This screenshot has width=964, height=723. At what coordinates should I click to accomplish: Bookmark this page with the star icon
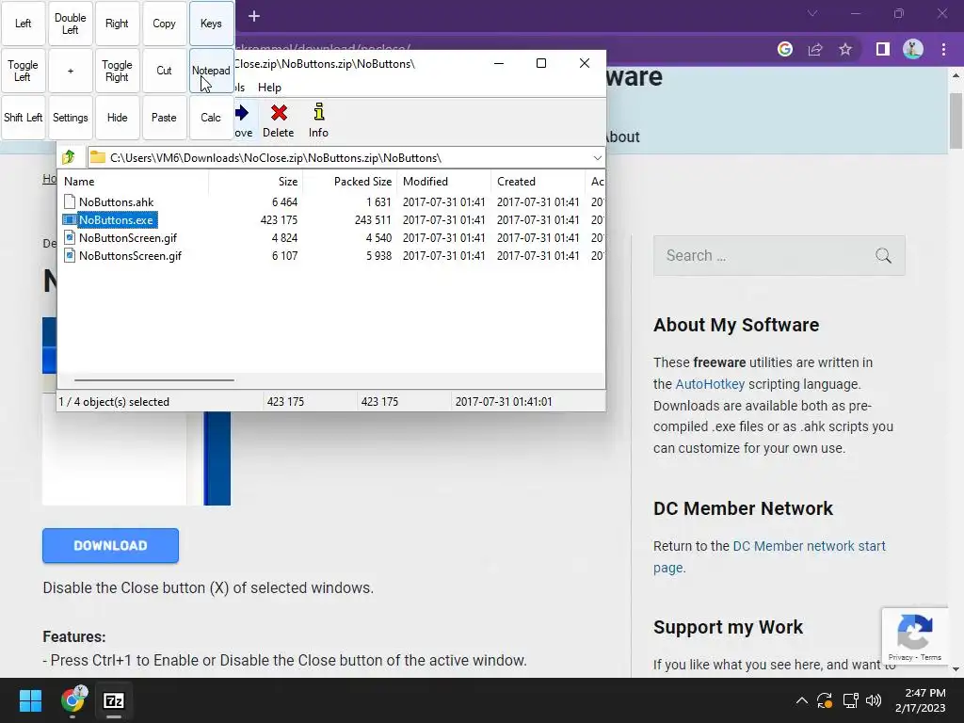tap(845, 49)
